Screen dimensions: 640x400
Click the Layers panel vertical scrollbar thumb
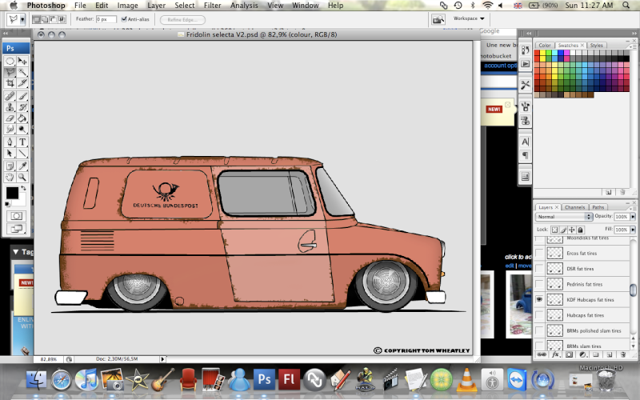coord(633,290)
